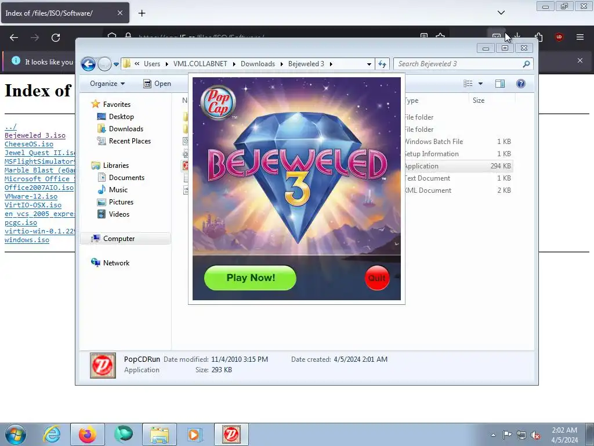This screenshot has width=594, height=446.
Task: Open the Bejeweled_3.iso link in Firefox
Action: point(35,135)
